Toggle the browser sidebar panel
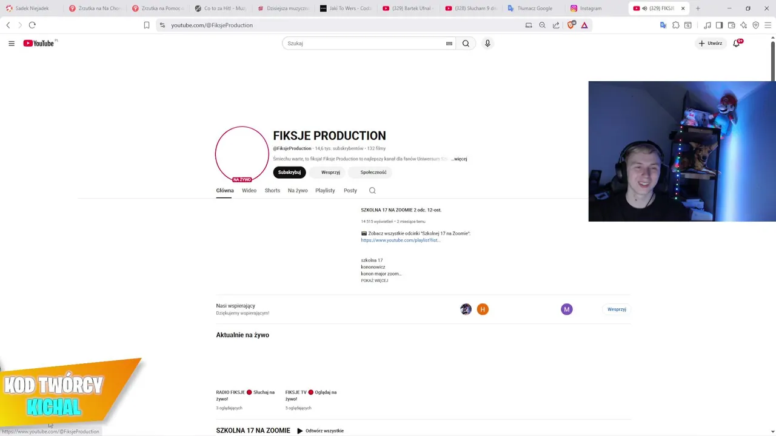 pos(719,25)
